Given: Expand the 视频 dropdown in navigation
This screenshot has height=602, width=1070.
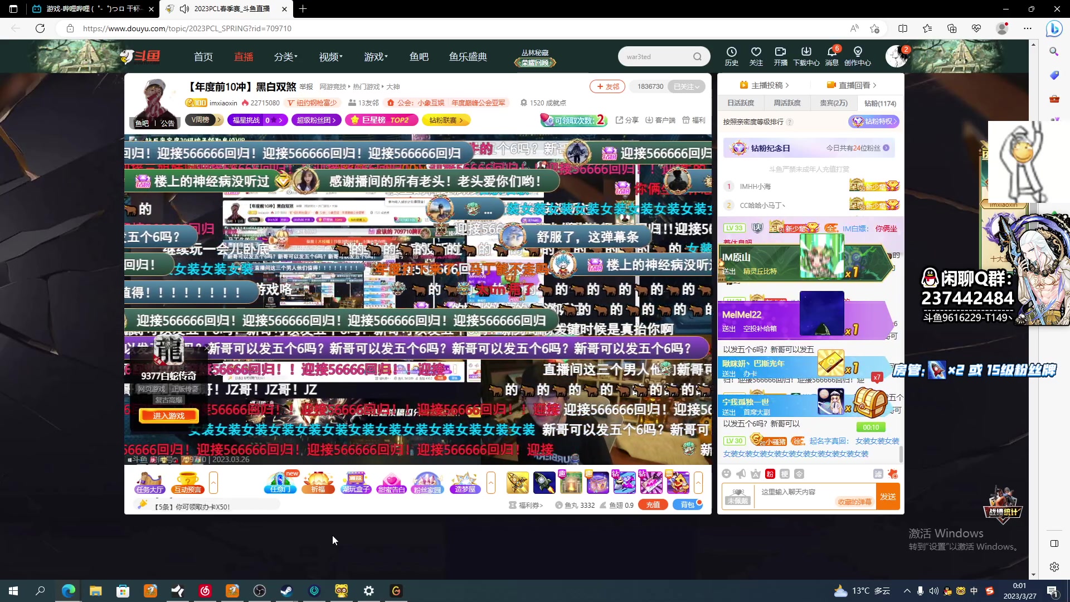Looking at the screenshot, I should (330, 56).
